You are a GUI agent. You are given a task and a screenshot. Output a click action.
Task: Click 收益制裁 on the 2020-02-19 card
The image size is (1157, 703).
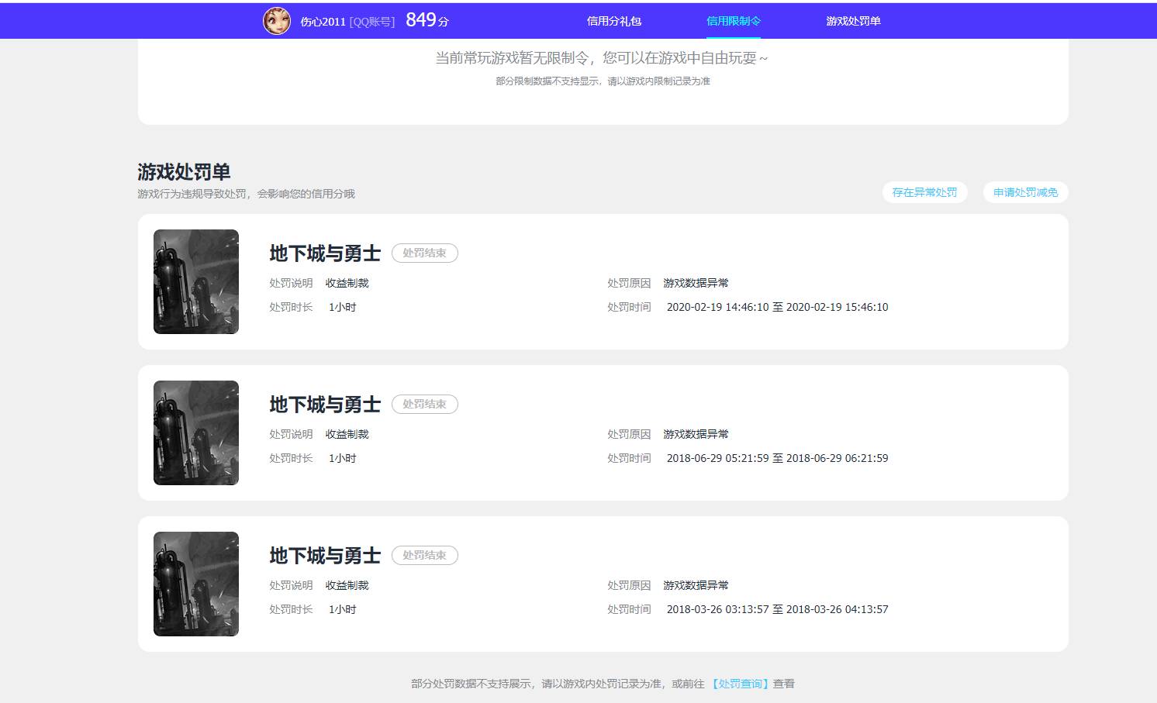347,283
